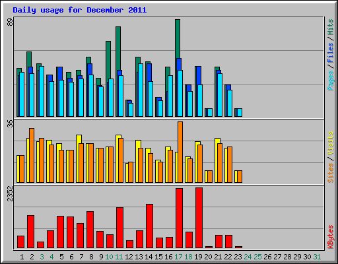Click the blue "Files" legend label
338x264 pixels.
[330, 52]
